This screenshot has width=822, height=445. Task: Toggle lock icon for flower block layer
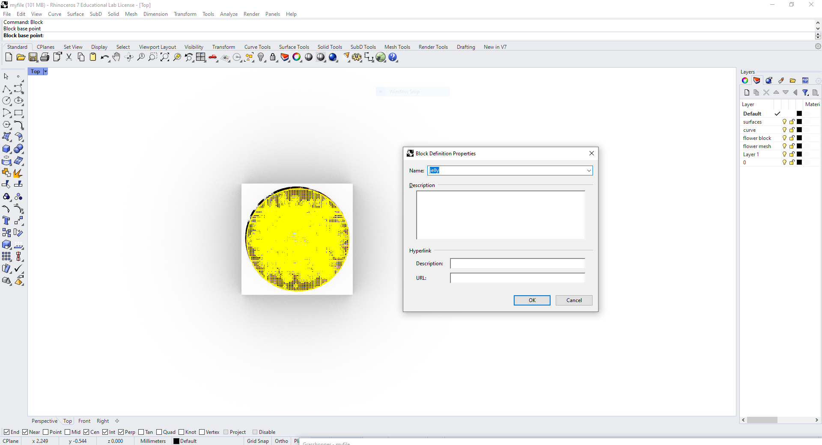(x=792, y=138)
